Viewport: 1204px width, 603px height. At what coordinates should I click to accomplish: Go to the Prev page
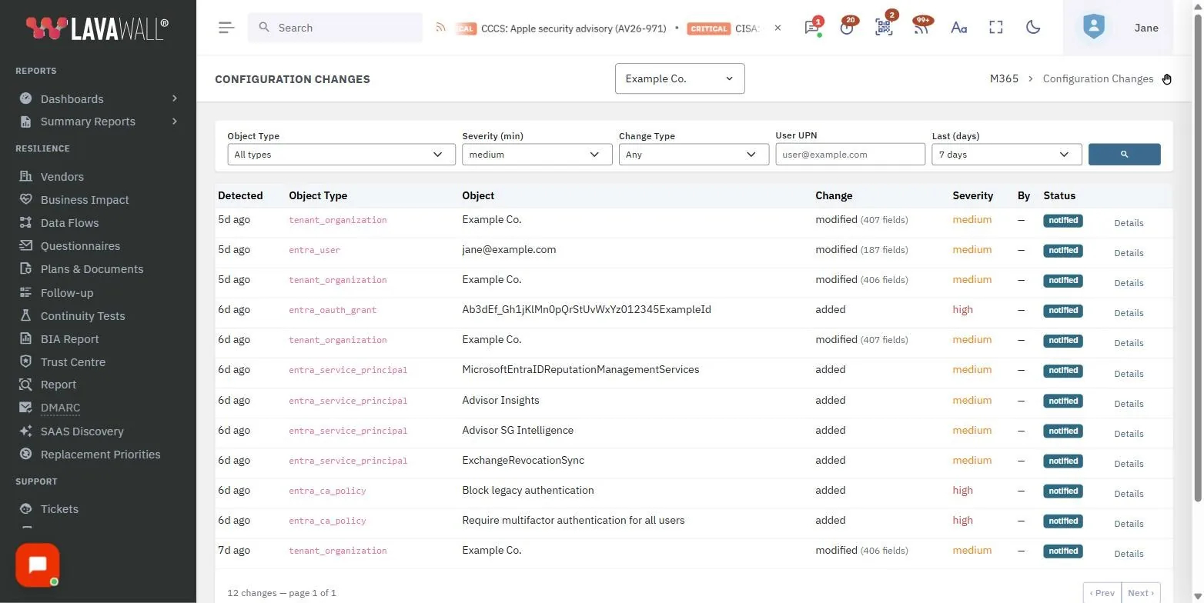click(1102, 593)
